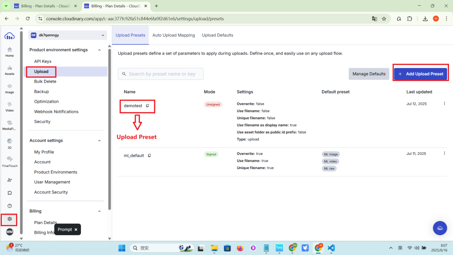
Task: Open the add-ons puzzle icon
Action: pos(10,193)
